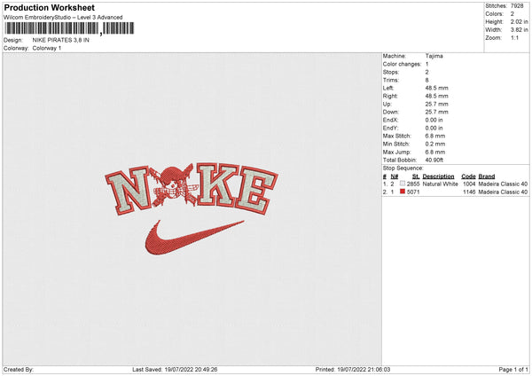Click the "Production Worksheet" heading
Viewport: 532px width, 376px height.
49,7
